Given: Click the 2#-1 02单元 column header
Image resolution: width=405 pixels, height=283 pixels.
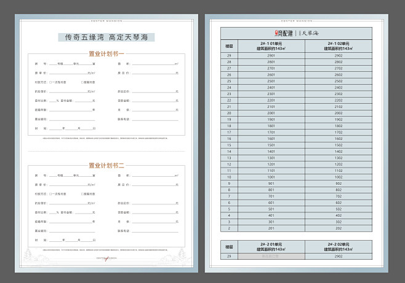Looking at the screenshot, I should [339, 46].
